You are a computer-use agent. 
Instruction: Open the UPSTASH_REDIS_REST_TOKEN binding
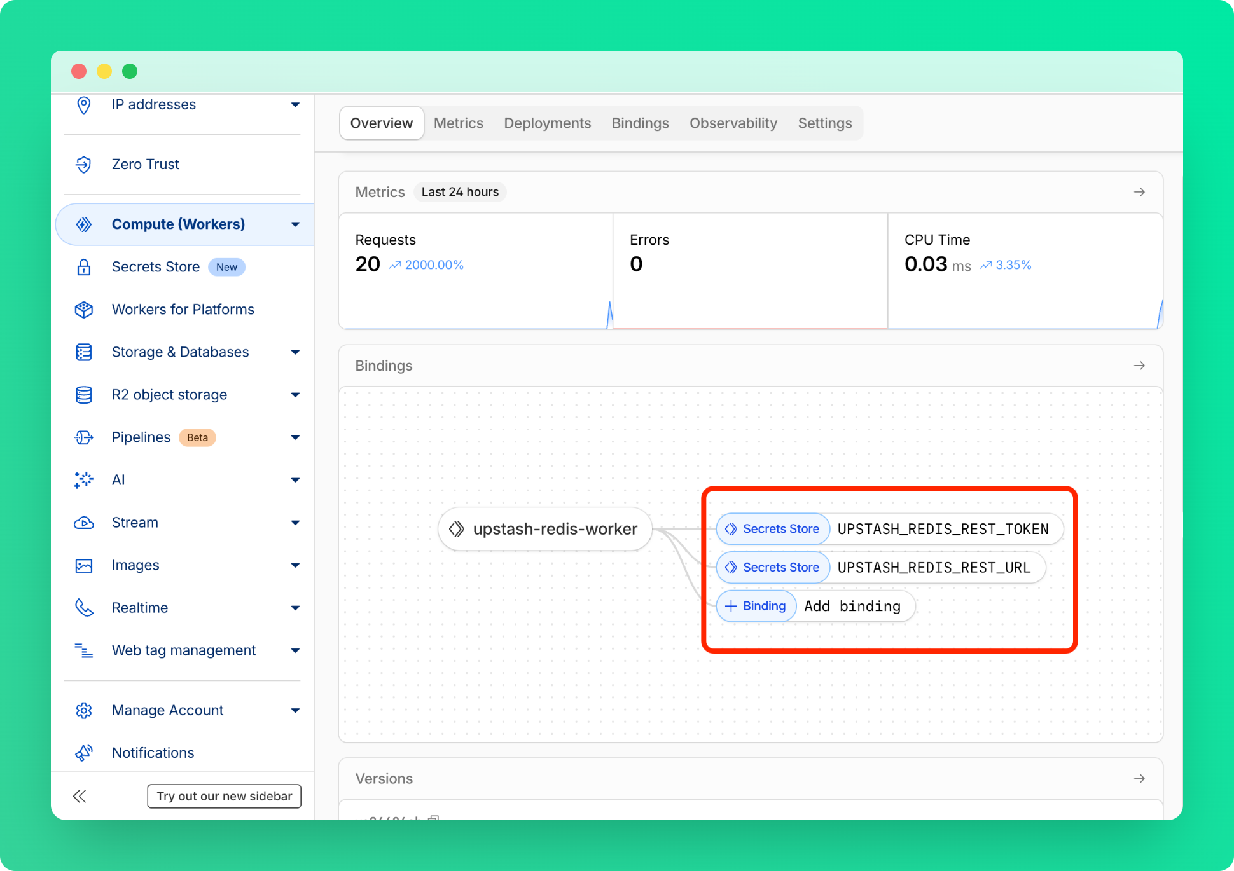coord(890,529)
